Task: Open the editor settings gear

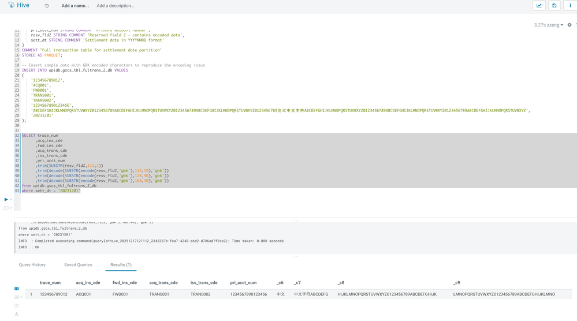Action: tap(569, 25)
